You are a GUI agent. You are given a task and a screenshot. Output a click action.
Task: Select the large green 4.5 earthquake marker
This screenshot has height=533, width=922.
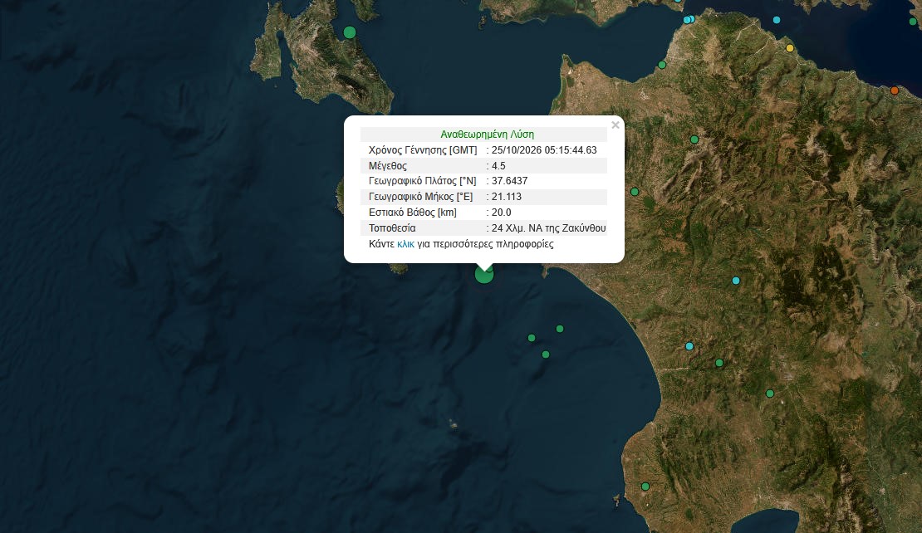(484, 274)
